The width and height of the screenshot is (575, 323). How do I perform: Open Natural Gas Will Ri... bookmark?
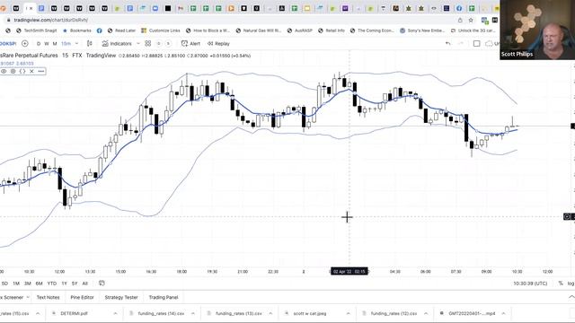(258, 31)
